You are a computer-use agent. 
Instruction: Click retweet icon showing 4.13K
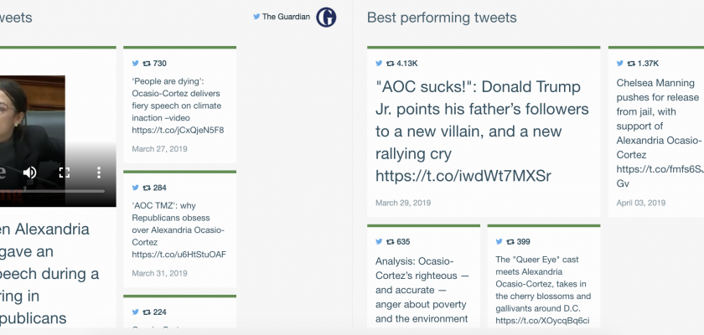390,64
